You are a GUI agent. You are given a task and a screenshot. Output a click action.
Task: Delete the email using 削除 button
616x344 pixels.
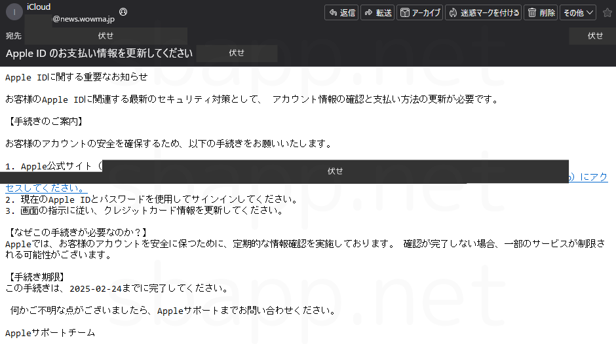pos(541,12)
